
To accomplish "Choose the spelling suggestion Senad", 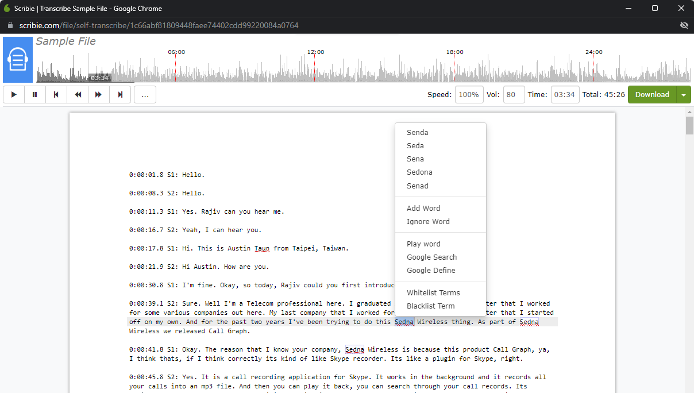I will pos(441,186).
